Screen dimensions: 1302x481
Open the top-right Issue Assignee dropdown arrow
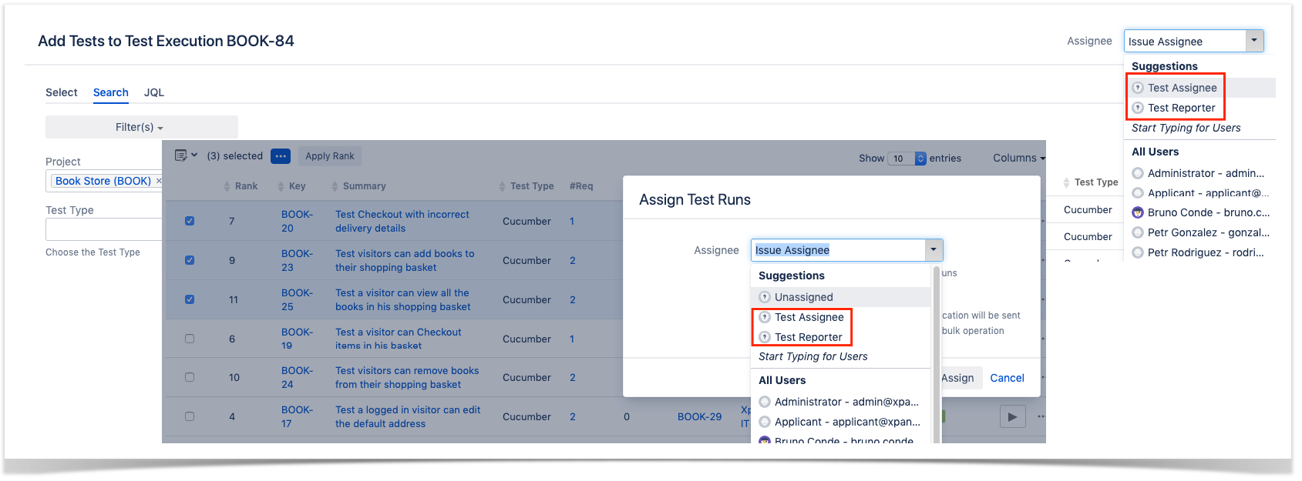click(1255, 41)
